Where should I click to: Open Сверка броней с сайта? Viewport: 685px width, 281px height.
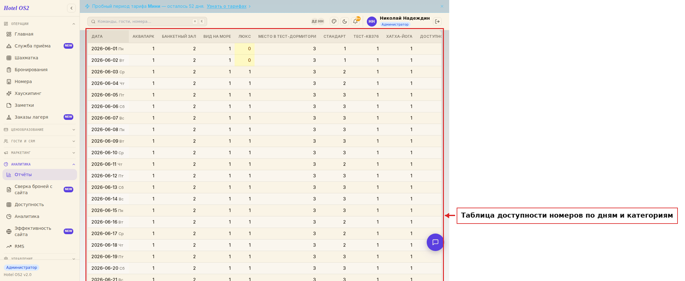(x=40, y=190)
